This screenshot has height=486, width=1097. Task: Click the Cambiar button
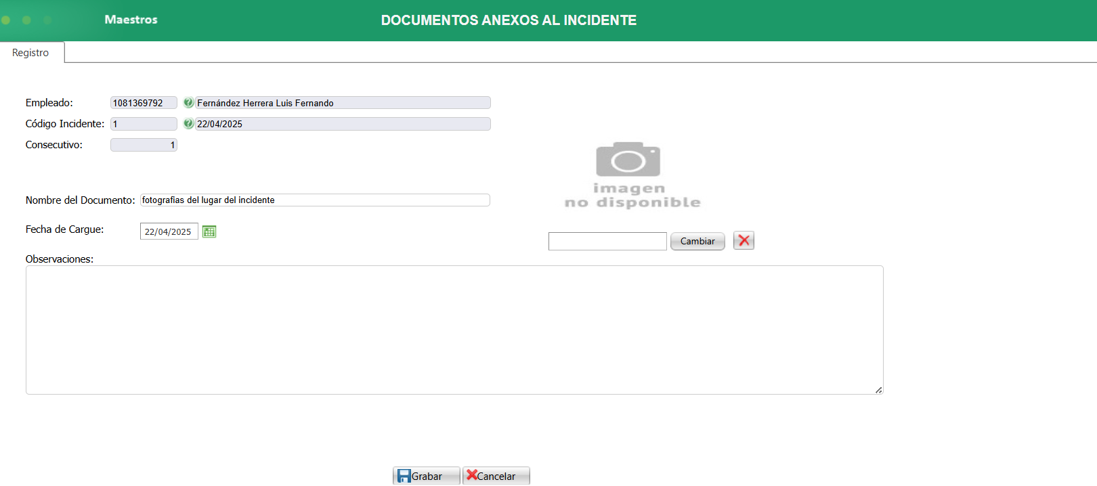point(697,241)
